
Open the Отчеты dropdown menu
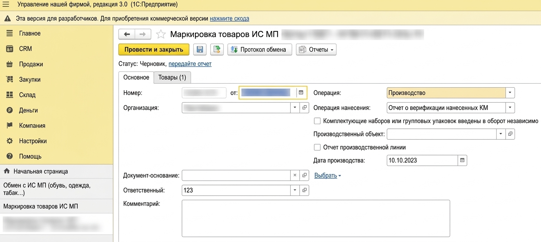pos(316,50)
